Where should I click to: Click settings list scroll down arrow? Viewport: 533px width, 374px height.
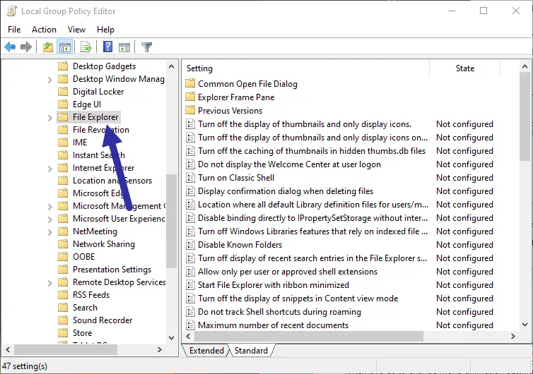click(525, 325)
